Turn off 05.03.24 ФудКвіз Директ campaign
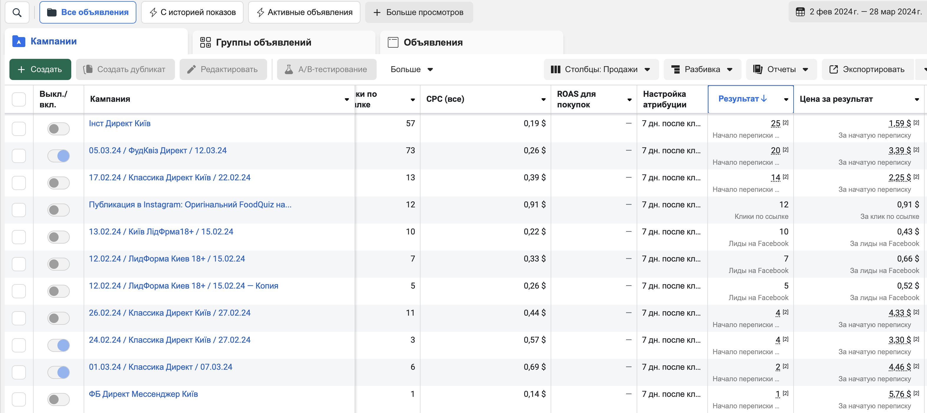927x413 pixels. tap(58, 156)
